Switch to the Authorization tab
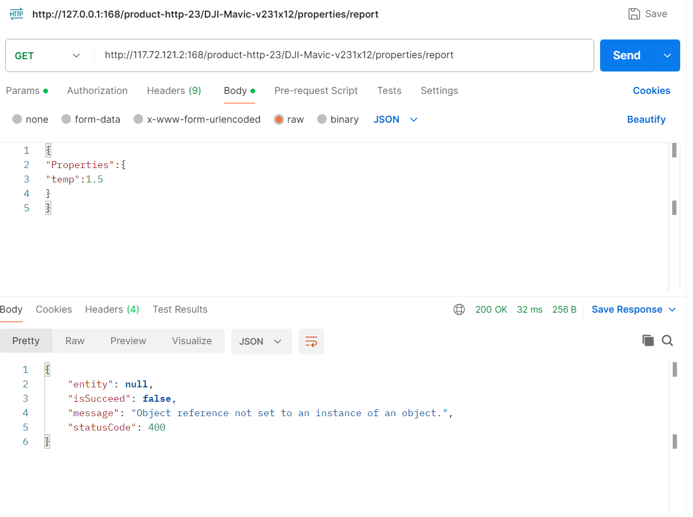Screen dimensions: 693x517 97,91
